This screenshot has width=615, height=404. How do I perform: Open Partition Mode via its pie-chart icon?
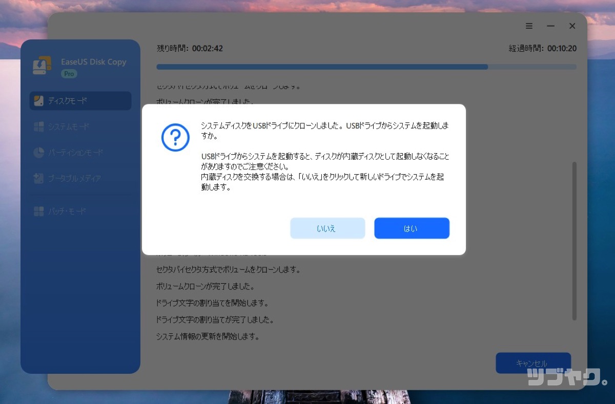39,153
